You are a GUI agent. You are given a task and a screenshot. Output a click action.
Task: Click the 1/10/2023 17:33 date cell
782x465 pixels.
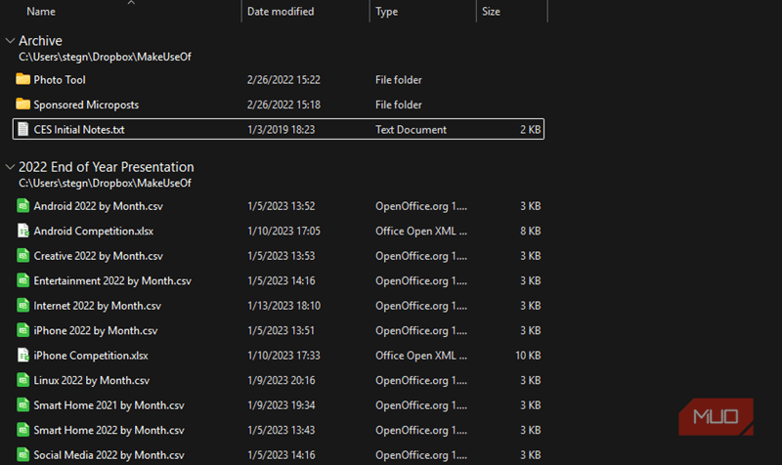[283, 356]
